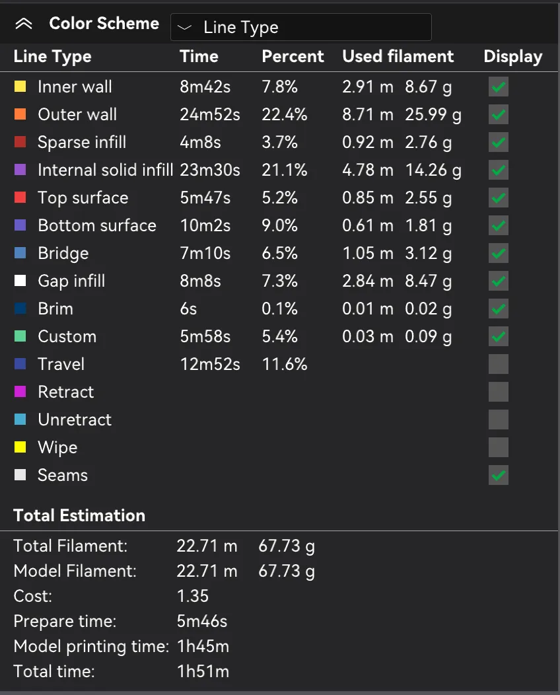Turn off Seams display checkbox
Viewport: 560px width, 695px height.
499,475
